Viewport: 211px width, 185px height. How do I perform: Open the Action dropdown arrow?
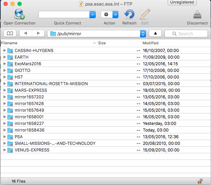(x=116, y=15)
